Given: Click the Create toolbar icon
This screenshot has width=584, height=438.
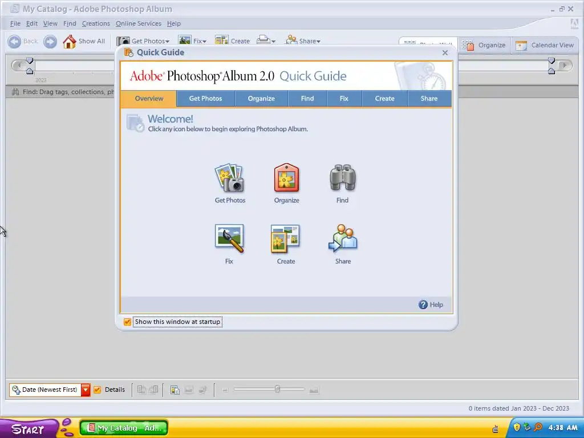Looking at the screenshot, I should tap(222, 40).
